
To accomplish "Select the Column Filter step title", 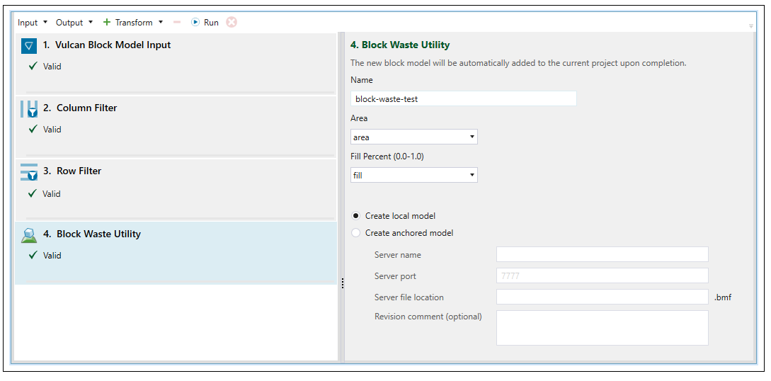I will coord(86,108).
